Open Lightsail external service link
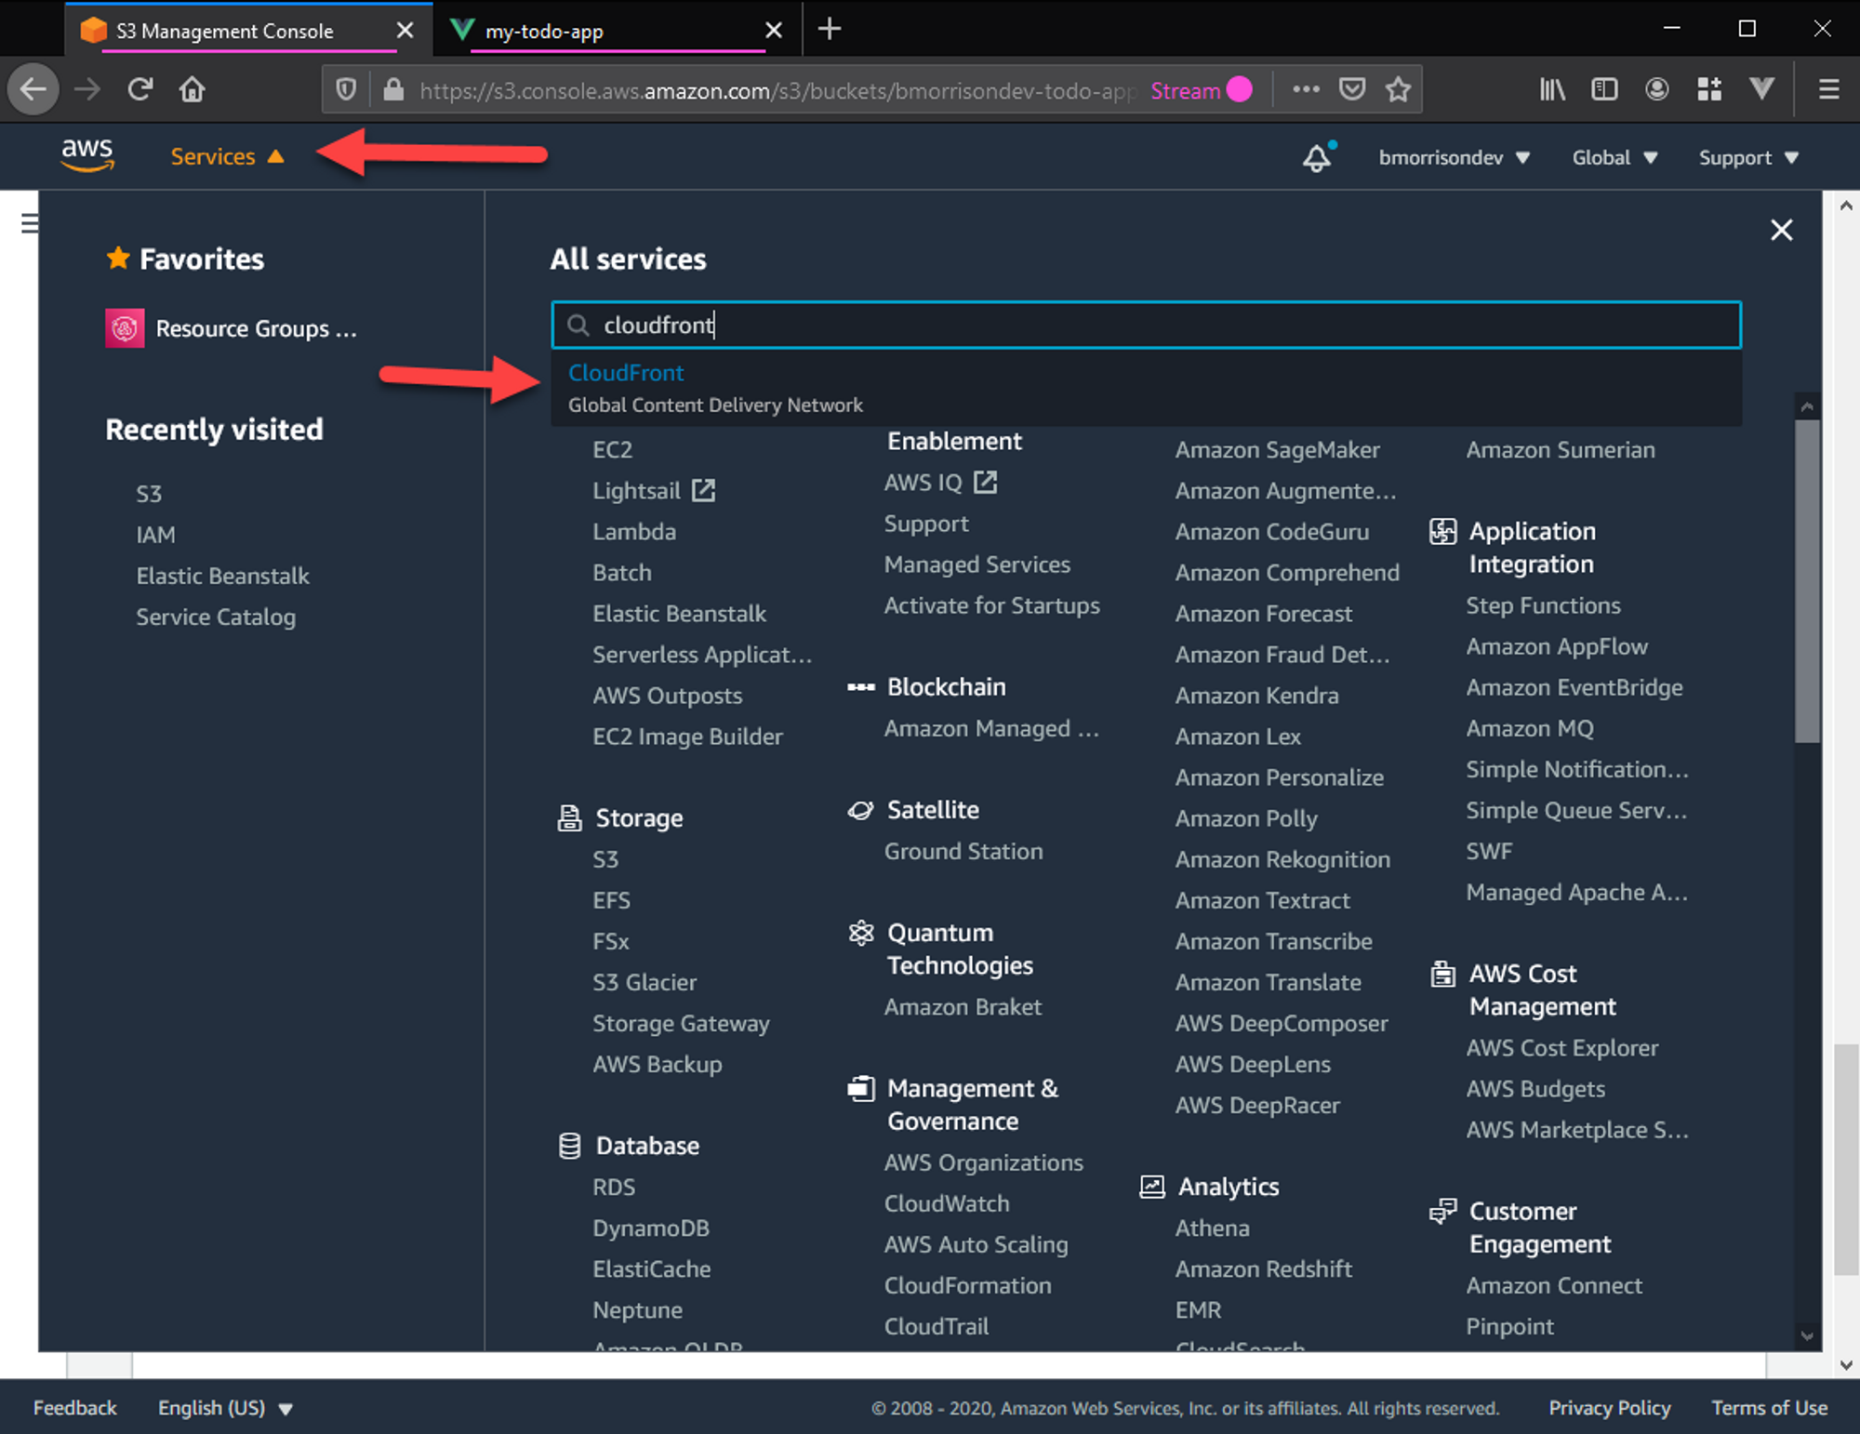This screenshot has width=1860, height=1434. tap(654, 490)
